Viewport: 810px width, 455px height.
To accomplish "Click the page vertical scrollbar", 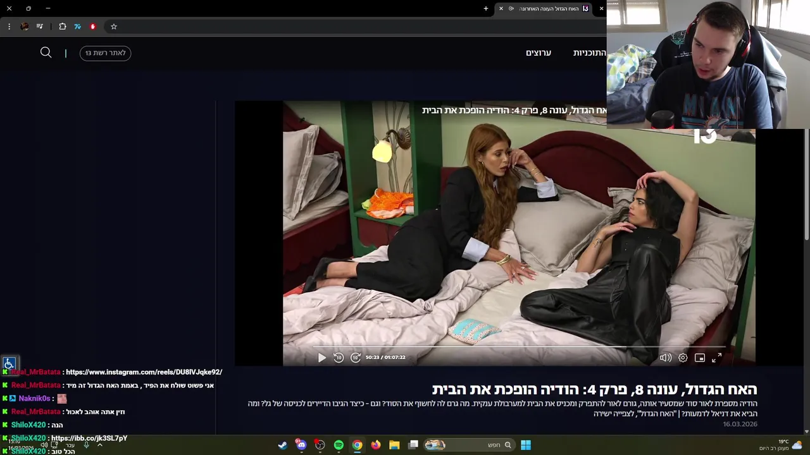I will tap(806, 183).
